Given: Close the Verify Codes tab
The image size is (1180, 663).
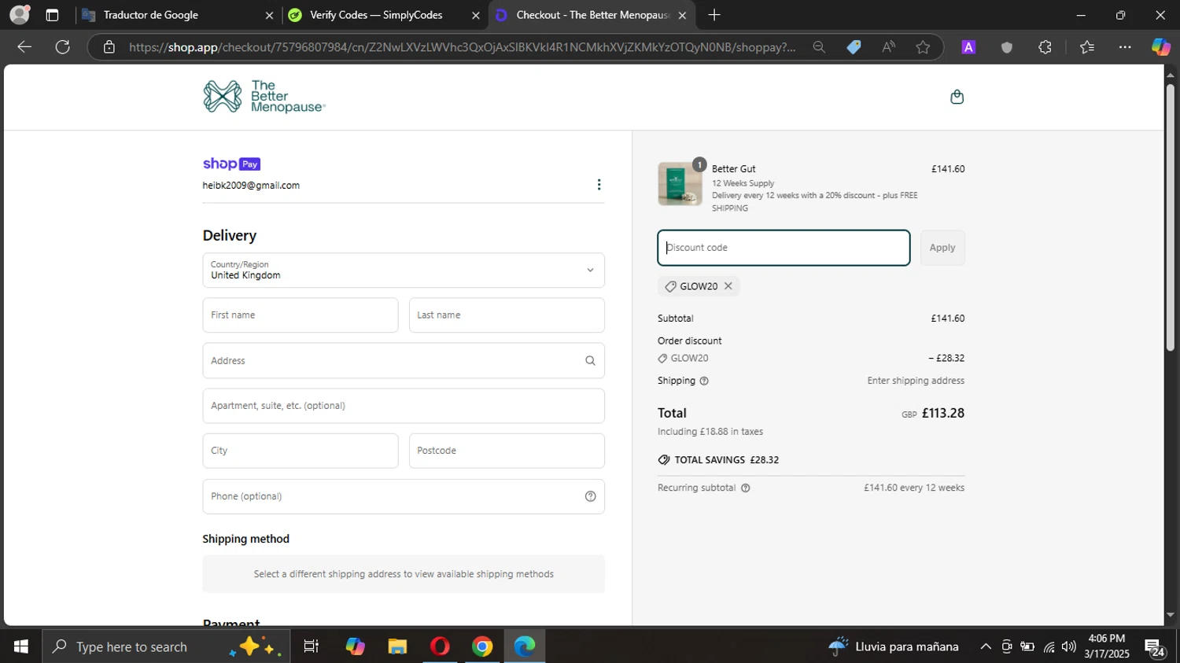Looking at the screenshot, I should click(475, 15).
